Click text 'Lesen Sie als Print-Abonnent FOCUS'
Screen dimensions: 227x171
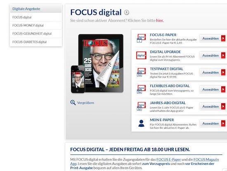(172, 57)
